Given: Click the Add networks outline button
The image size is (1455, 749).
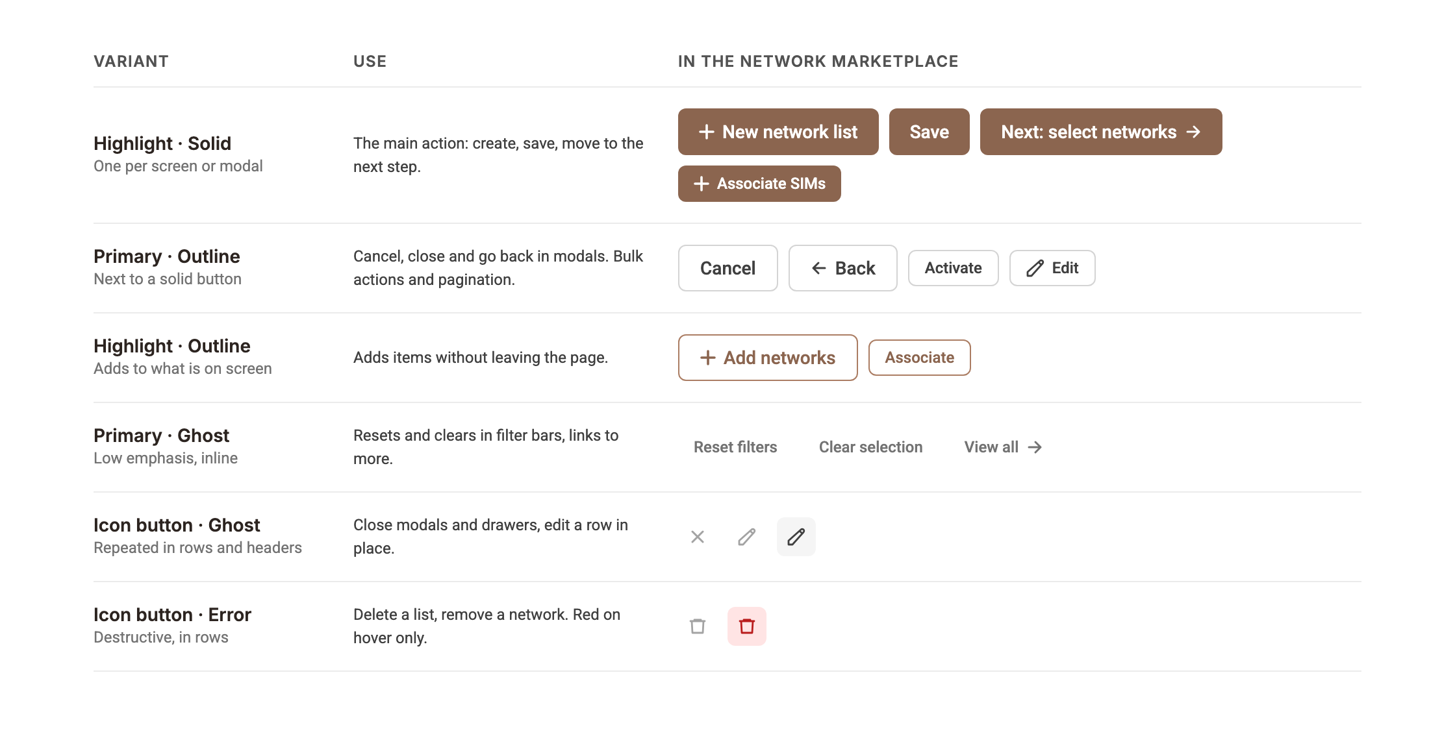Looking at the screenshot, I should coord(768,358).
